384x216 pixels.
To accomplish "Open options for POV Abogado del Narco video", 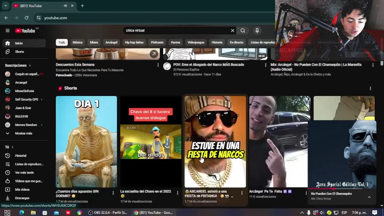I will click(265, 65).
